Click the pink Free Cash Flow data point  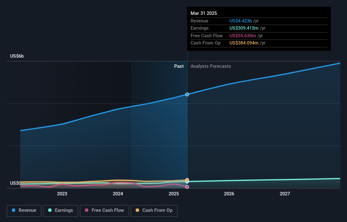pyautogui.click(x=187, y=187)
